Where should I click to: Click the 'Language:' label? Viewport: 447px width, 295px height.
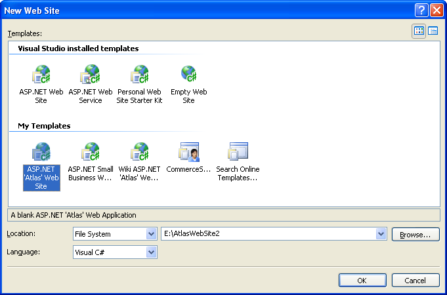coord(24,252)
